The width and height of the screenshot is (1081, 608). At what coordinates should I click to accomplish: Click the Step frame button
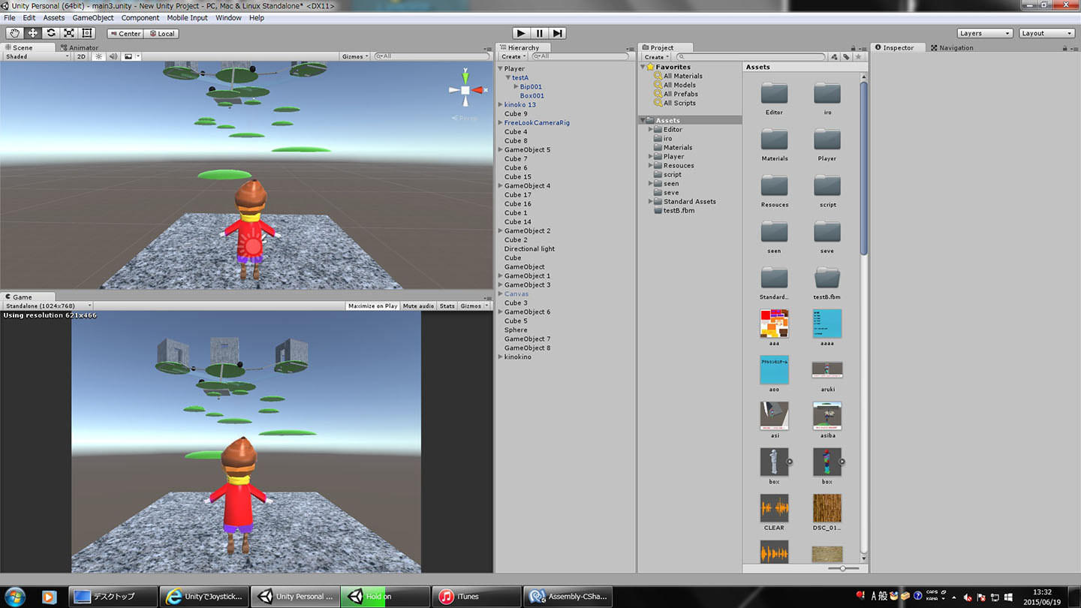(x=557, y=33)
